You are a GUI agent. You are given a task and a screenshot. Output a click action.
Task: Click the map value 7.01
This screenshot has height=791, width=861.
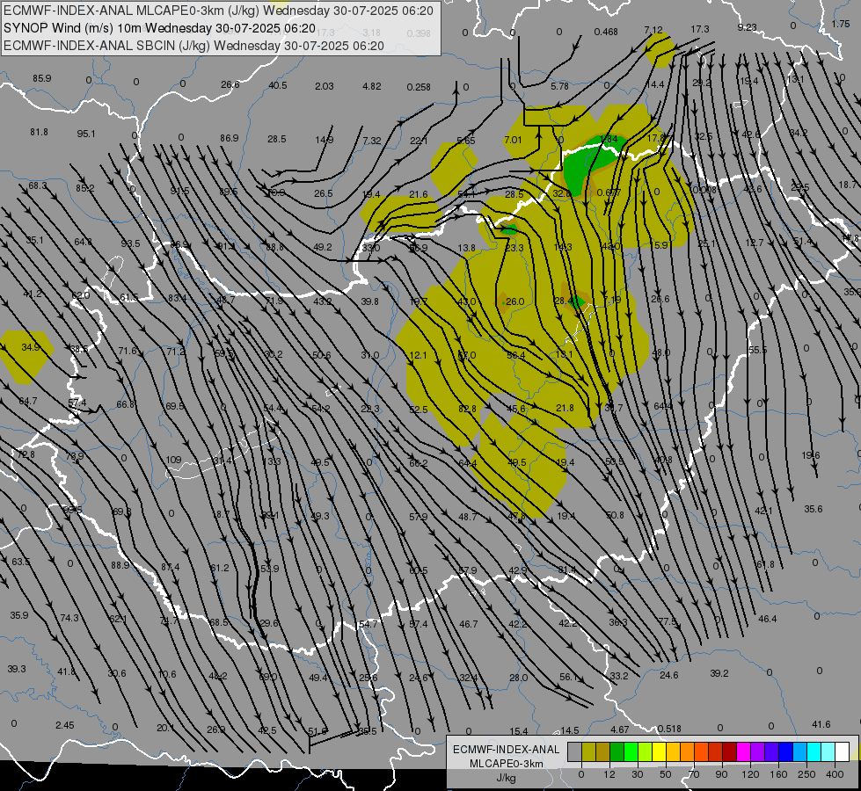click(513, 140)
